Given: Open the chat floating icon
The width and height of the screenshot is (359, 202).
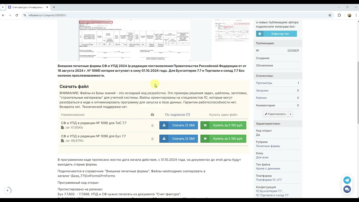Looking at the screenshot, I should click(x=347, y=189).
